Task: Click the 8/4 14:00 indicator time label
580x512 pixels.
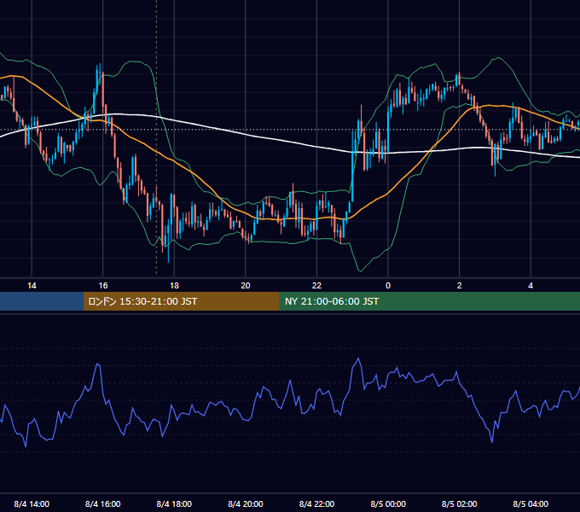Action: click(x=32, y=503)
